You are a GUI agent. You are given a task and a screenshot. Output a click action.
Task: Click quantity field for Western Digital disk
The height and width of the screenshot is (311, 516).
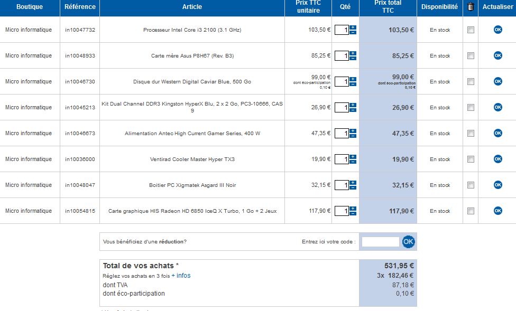click(x=342, y=82)
